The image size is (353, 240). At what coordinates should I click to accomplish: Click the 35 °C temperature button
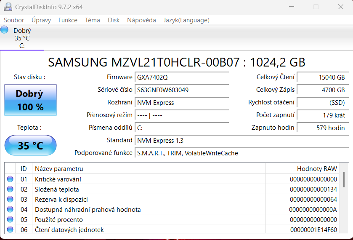[x=30, y=145]
